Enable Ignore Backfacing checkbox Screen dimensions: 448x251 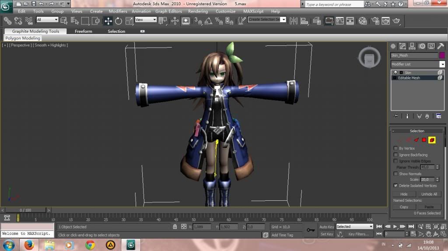tap(395, 155)
